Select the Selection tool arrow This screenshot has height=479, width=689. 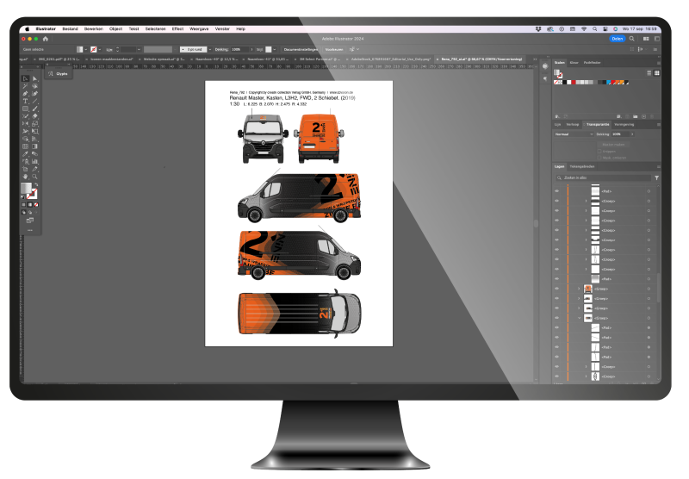tap(25, 78)
